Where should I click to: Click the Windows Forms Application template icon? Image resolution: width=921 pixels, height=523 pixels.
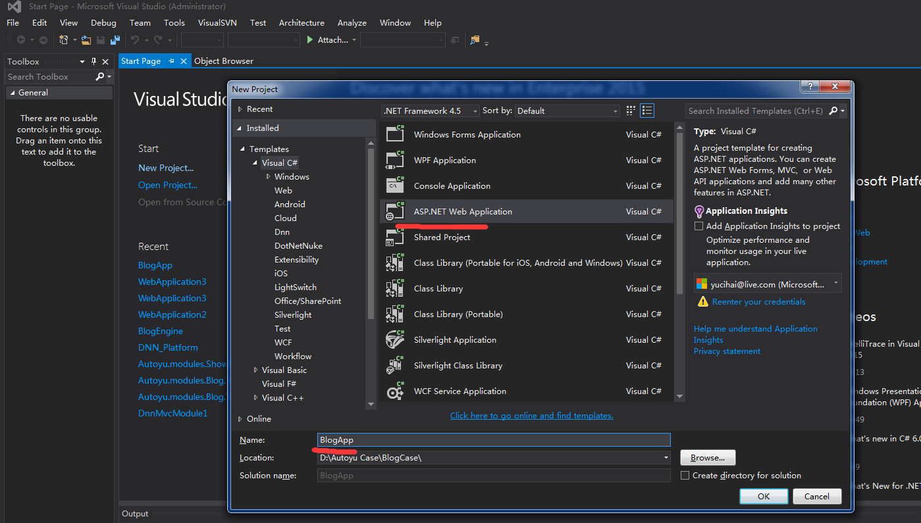[395, 134]
